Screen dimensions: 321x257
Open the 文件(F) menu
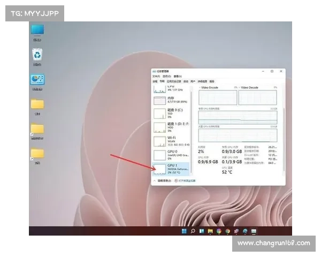pos(156,76)
